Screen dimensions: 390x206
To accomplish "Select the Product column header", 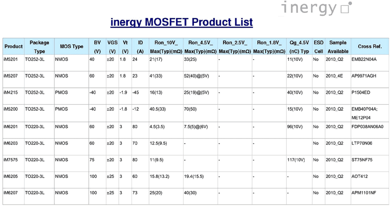I will coord(13,47).
